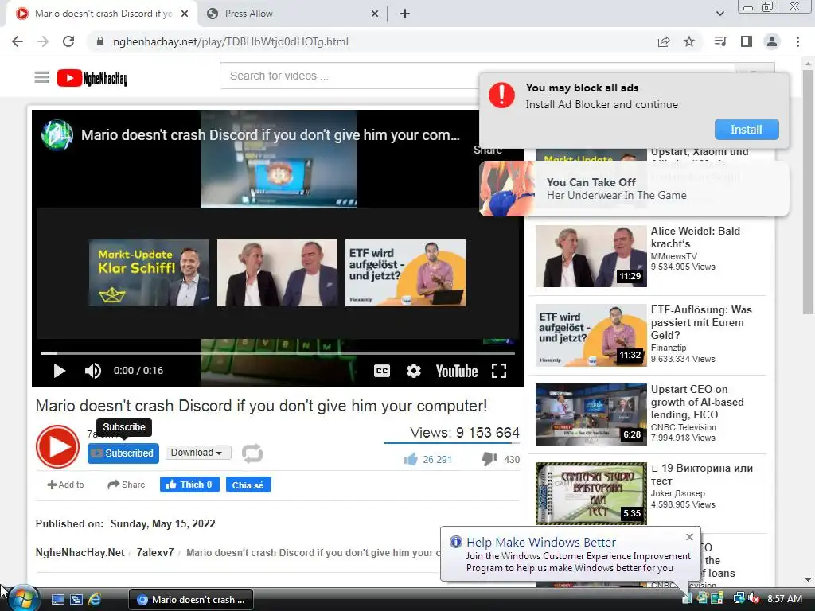This screenshot has width=815, height=611.
Task: Open the hamburger menu next to NgheNhacHay logo
Action: pos(42,77)
